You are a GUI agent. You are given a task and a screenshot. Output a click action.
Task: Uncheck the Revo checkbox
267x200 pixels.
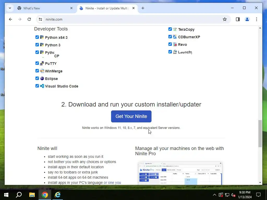tap(170, 44)
